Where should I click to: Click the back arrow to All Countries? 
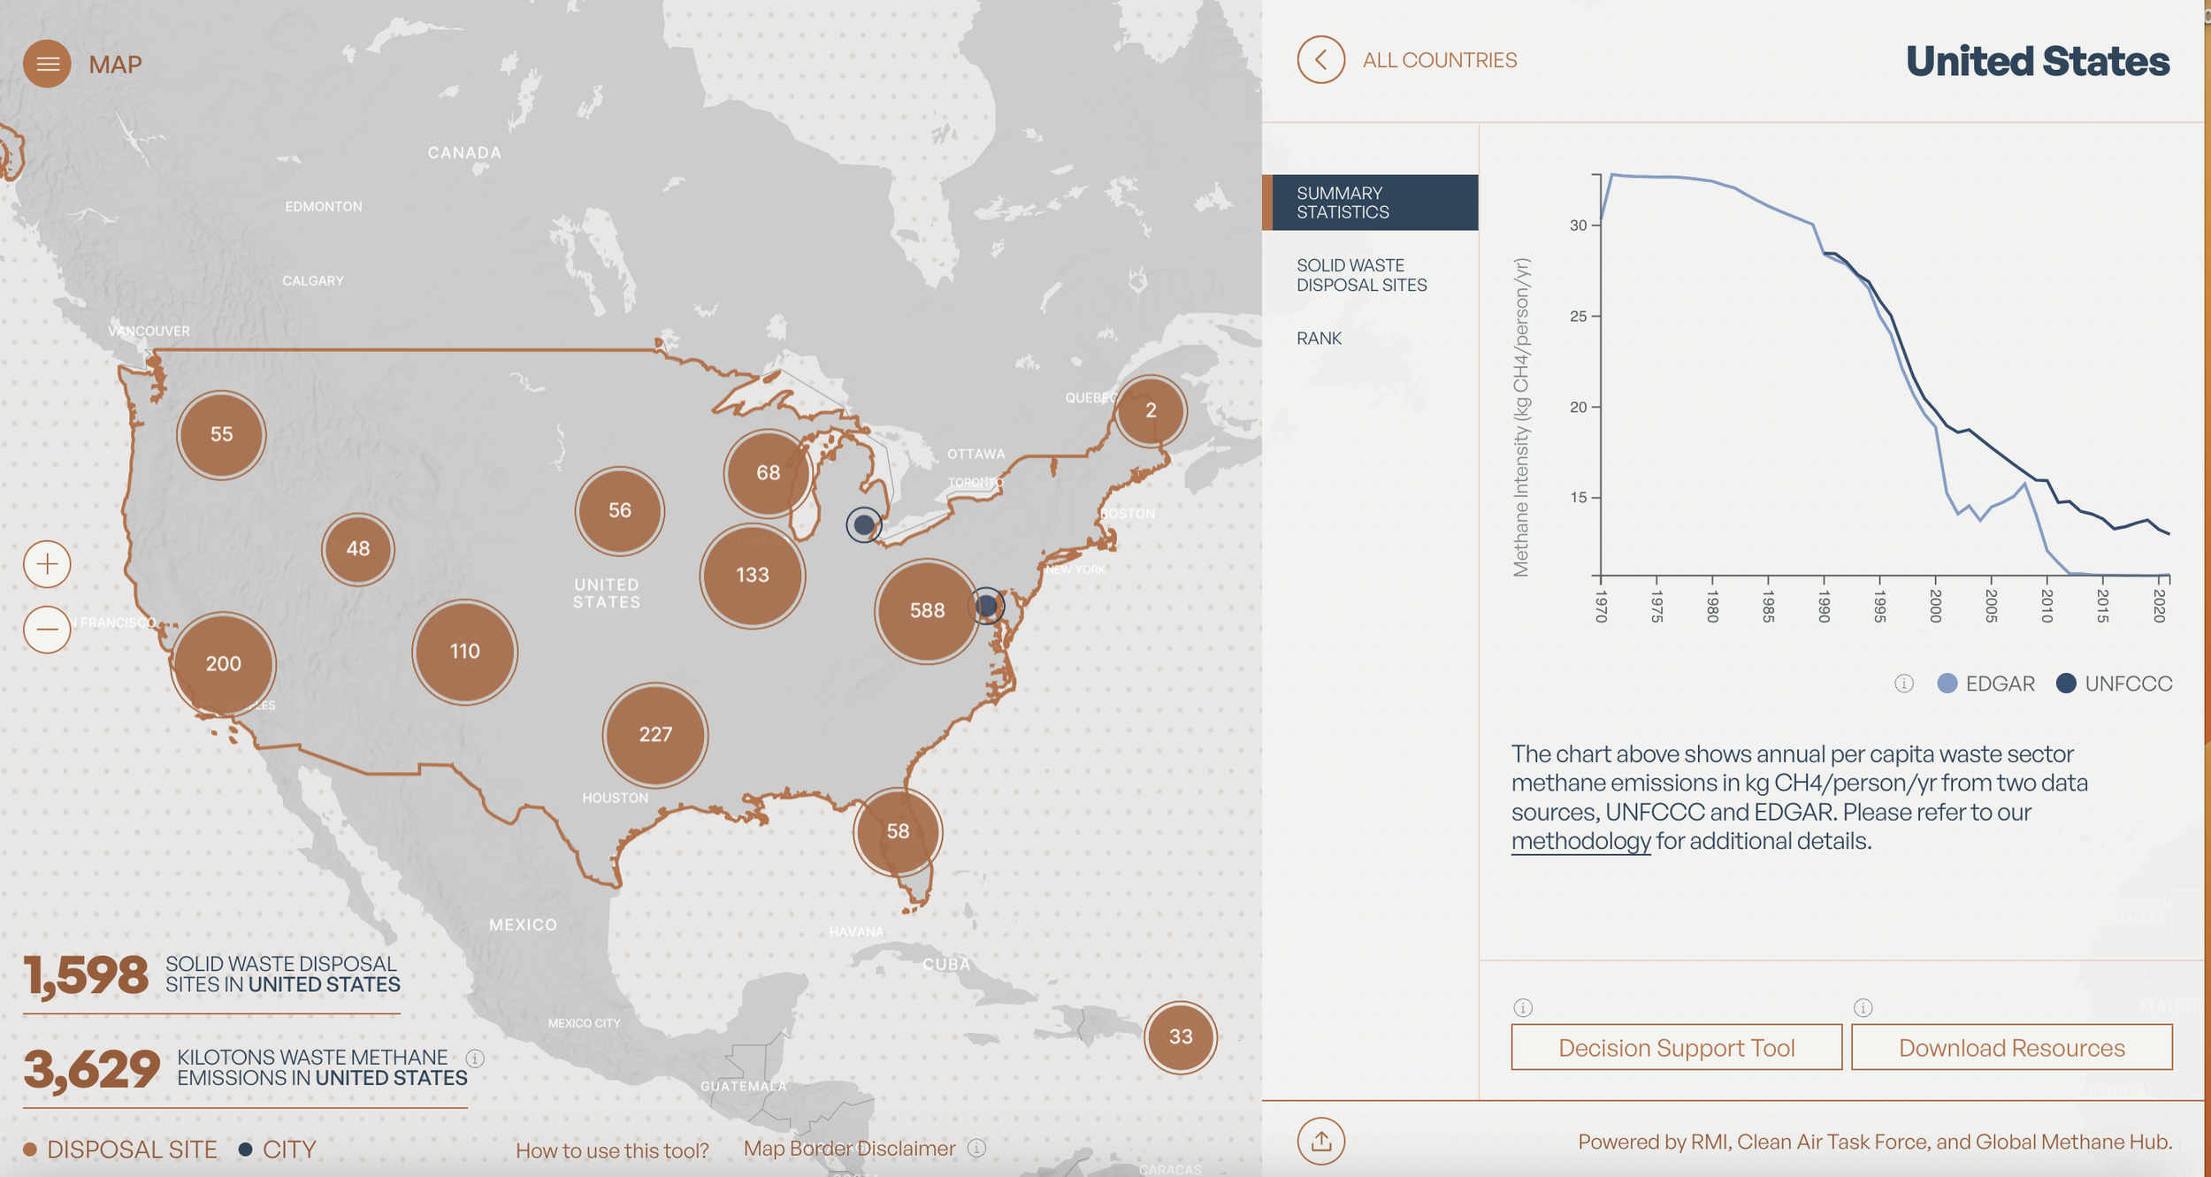(x=1320, y=60)
